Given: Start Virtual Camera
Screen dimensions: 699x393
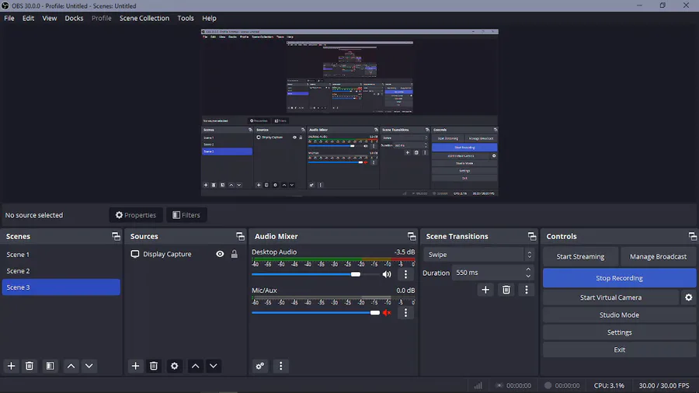Looking at the screenshot, I should click(x=610, y=297).
